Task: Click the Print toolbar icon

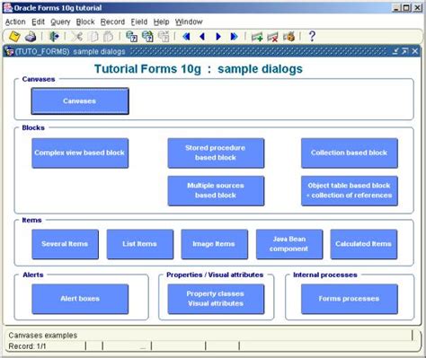Action: point(31,37)
